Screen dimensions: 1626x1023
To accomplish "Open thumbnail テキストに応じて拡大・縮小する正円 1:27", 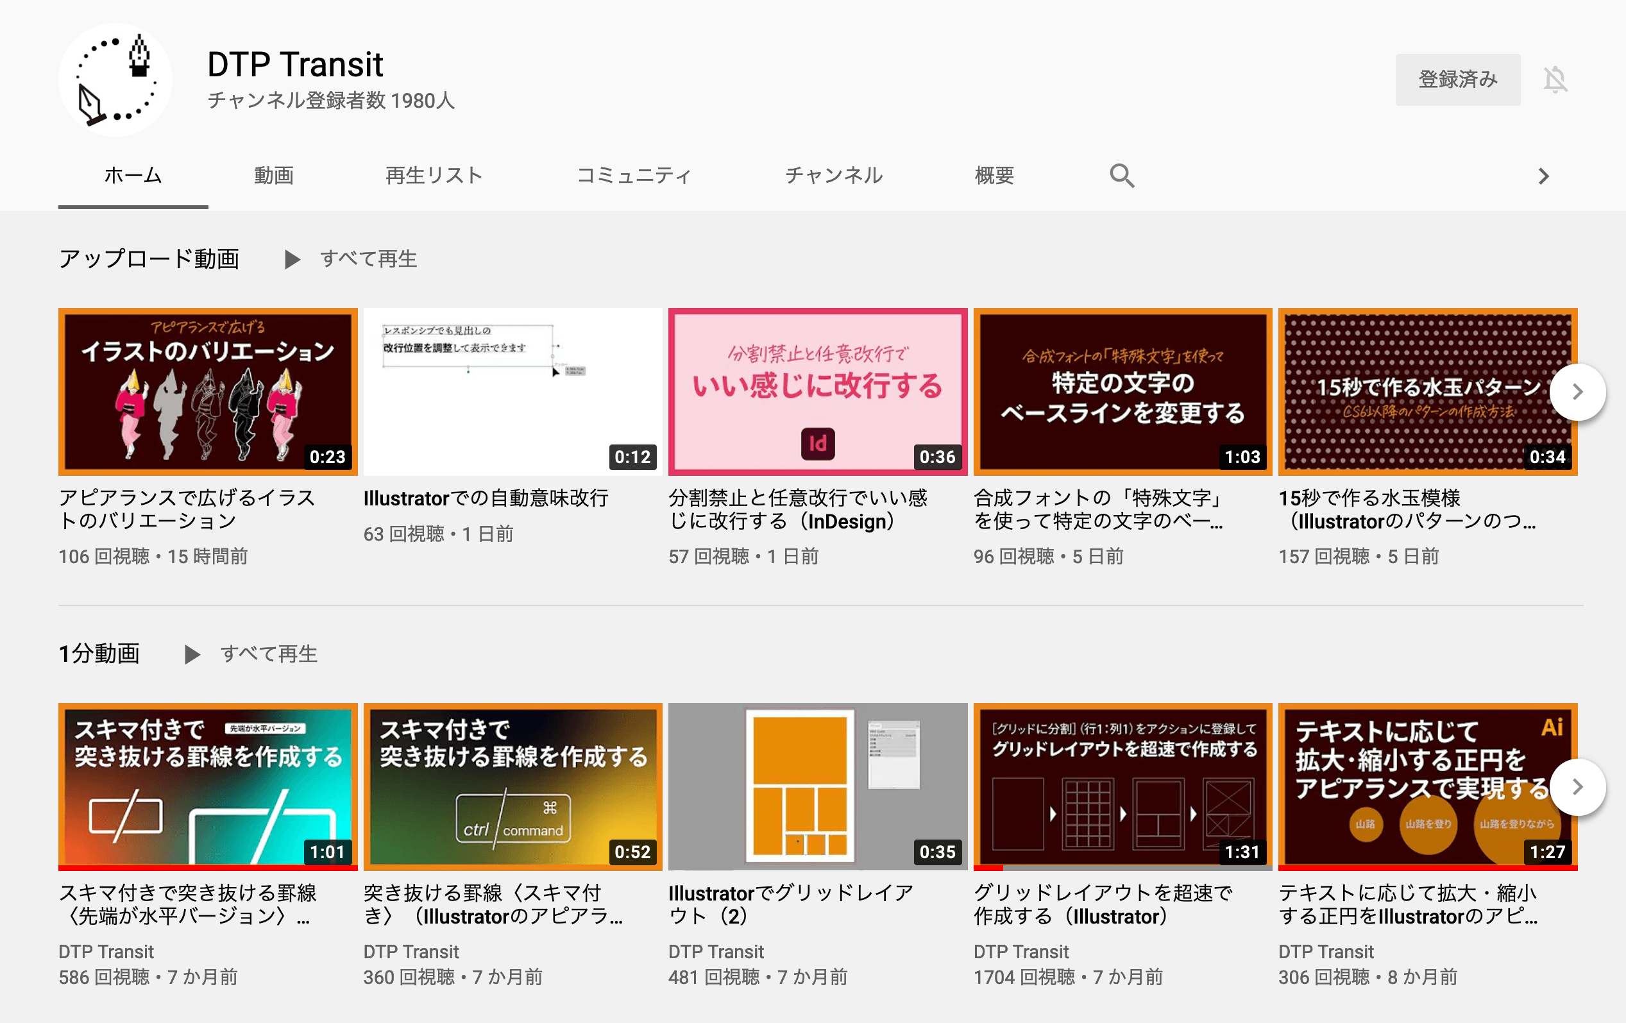I will click(x=1427, y=787).
